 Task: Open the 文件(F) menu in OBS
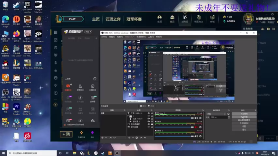(x=104, y=37)
